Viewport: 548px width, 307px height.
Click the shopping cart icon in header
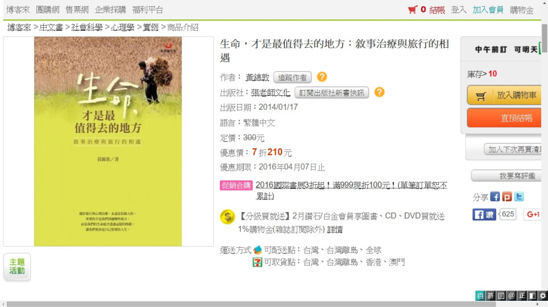[412, 10]
